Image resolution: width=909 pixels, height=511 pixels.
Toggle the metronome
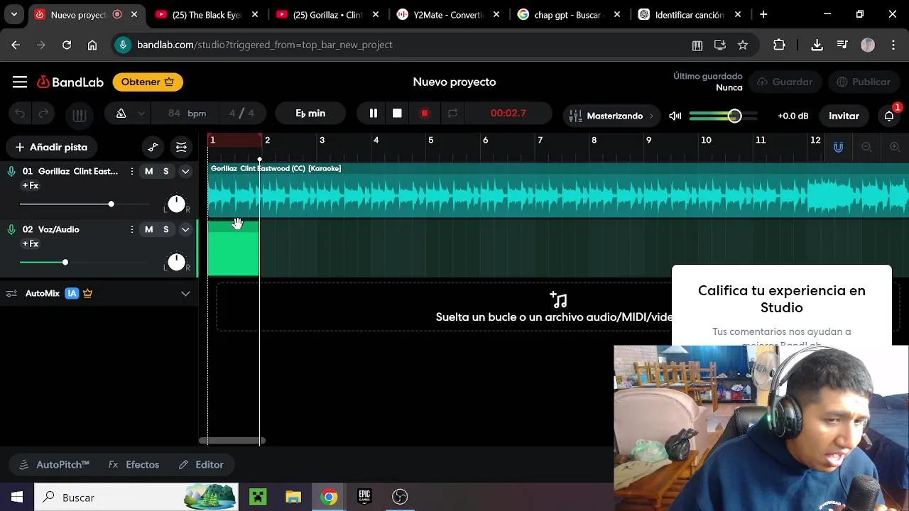click(x=121, y=114)
